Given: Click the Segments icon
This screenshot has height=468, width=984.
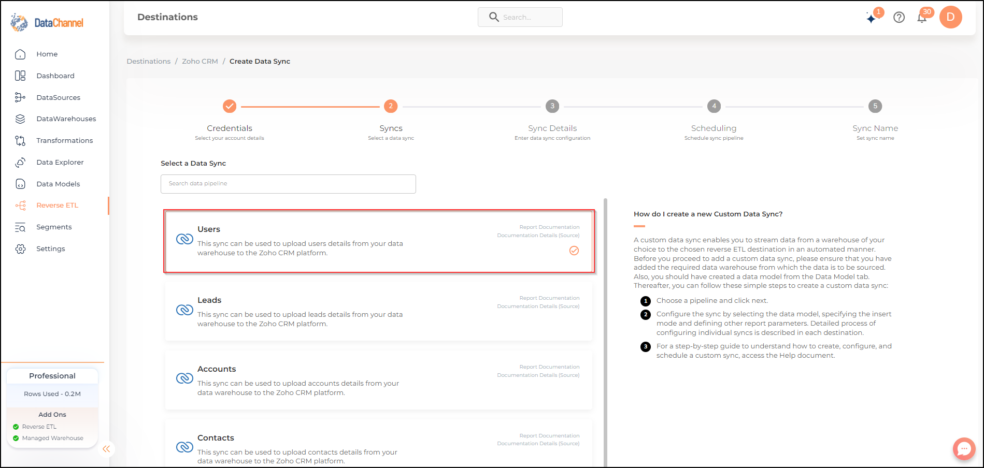Looking at the screenshot, I should (20, 227).
